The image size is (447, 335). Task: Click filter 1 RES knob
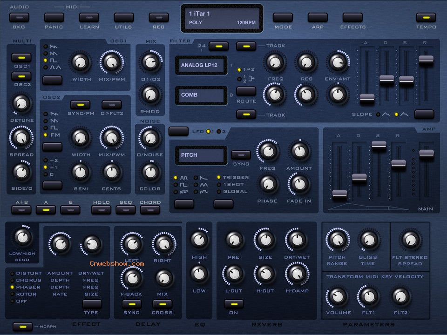click(306, 62)
